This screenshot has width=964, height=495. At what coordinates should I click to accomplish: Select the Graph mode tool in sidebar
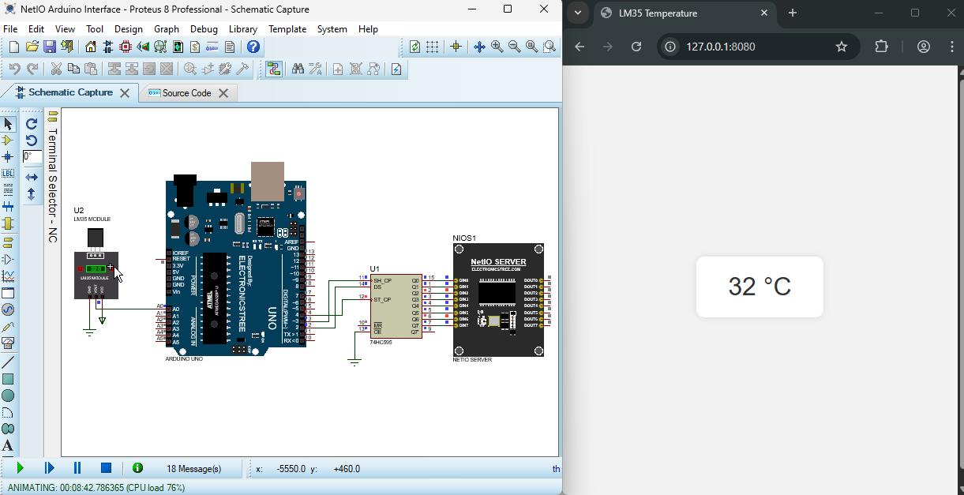tap(8, 276)
